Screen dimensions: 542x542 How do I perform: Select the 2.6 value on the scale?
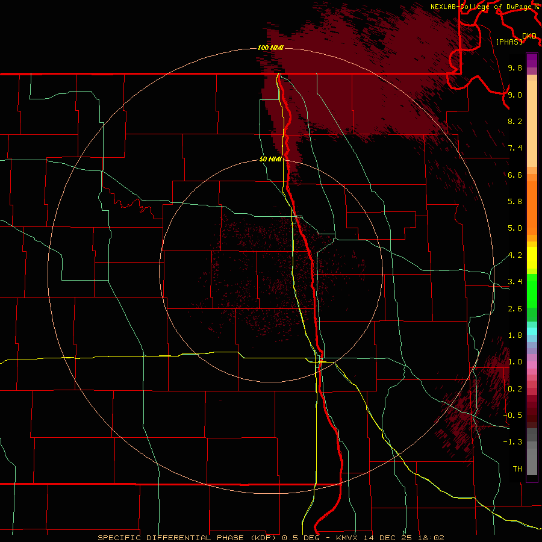pyautogui.click(x=515, y=309)
